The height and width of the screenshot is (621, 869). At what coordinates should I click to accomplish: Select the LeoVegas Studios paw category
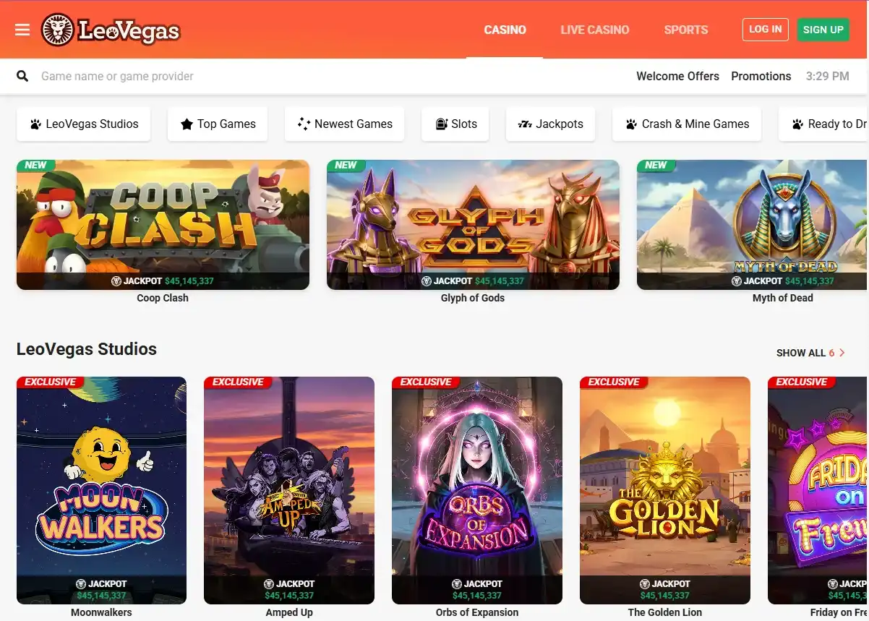(x=83, y=124)
